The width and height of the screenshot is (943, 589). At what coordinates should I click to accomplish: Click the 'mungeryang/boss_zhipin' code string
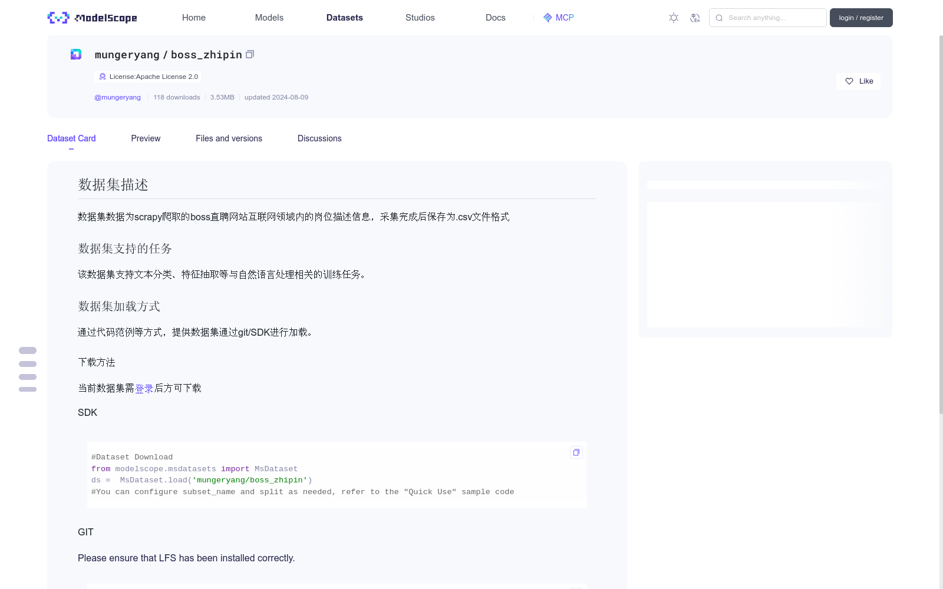(x=250, y=480)
